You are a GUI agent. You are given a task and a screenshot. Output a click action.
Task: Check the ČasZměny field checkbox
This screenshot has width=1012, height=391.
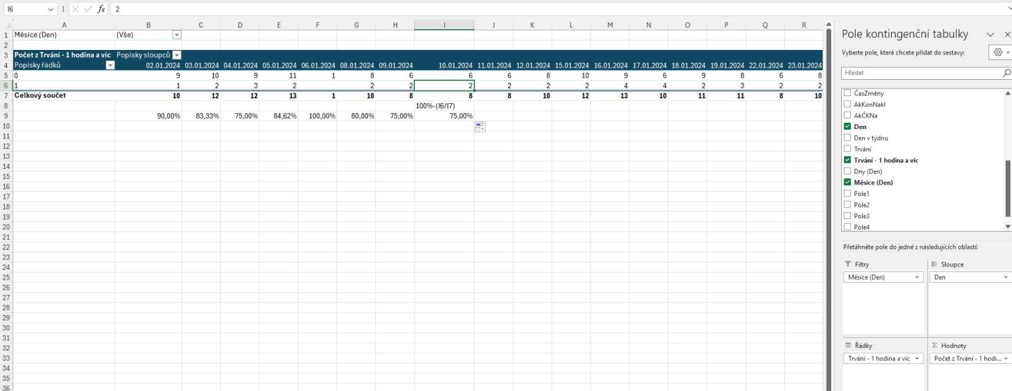coord(848,93)
